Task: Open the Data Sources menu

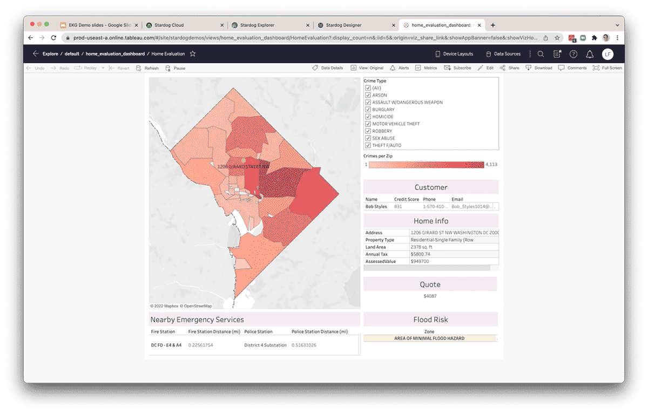Action: point(503,54)
